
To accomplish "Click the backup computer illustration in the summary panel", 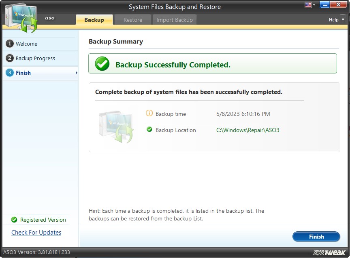I will (x=115, y=125).
